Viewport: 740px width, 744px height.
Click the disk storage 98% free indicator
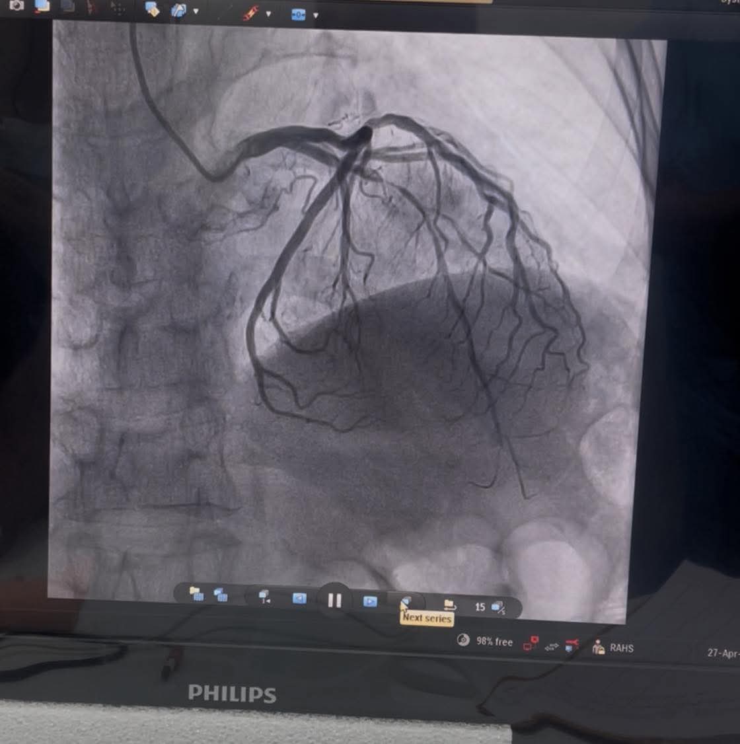point(463,640)
